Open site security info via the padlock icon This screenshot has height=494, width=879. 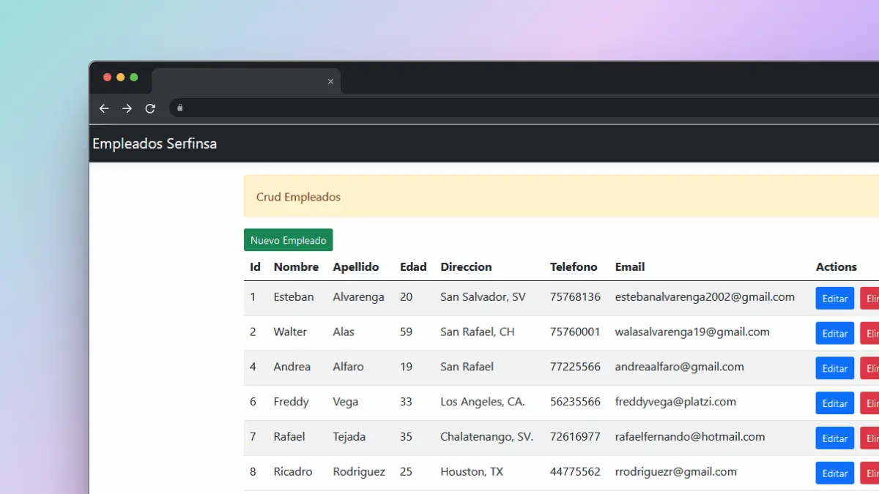point(178,108)
